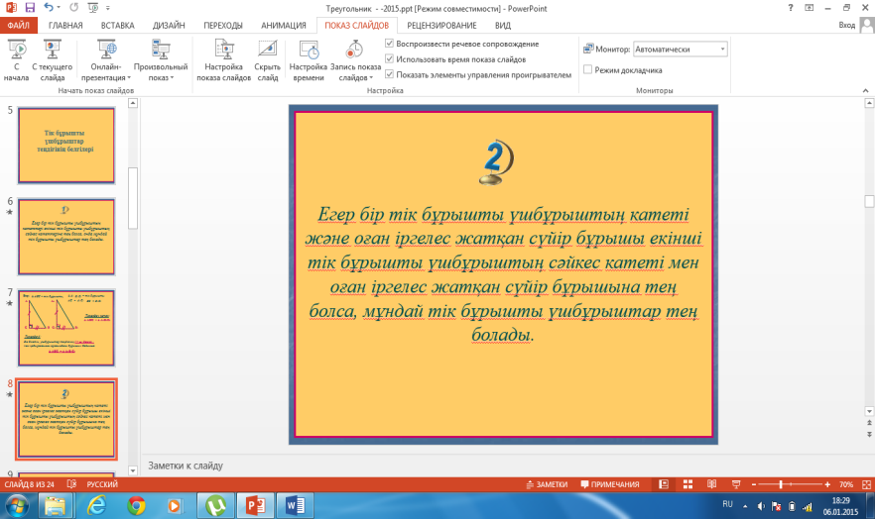Uncheck Воспроизвести речевое сопровождение checkbox
Viewport: 875px width, 519px height.
click(390, 45)
